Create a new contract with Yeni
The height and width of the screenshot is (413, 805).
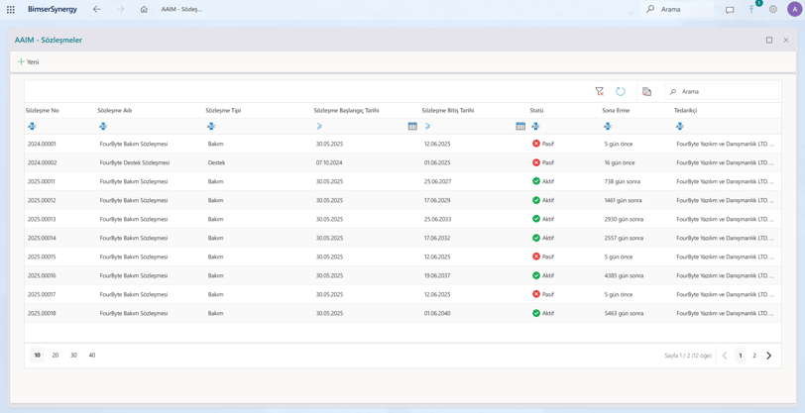[x=28, y=62]
